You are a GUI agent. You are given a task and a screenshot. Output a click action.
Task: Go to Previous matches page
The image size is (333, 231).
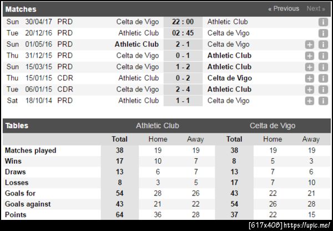283,9
